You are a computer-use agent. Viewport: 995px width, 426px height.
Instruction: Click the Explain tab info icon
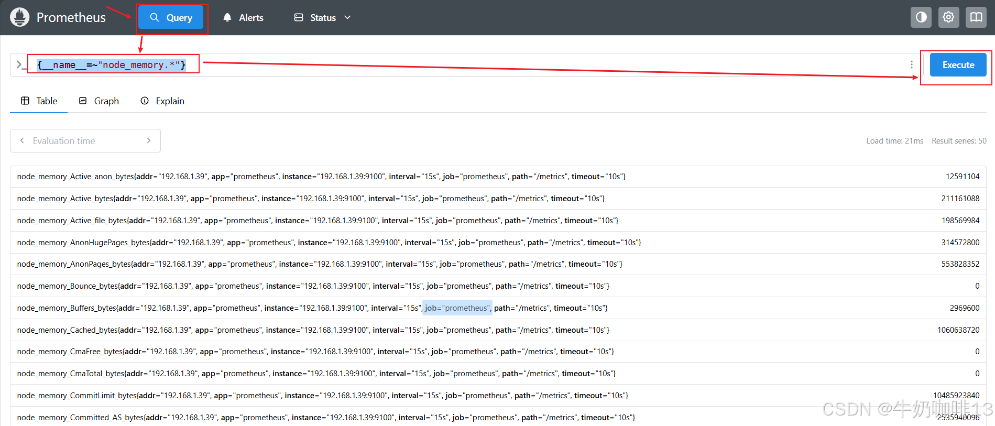145,101
